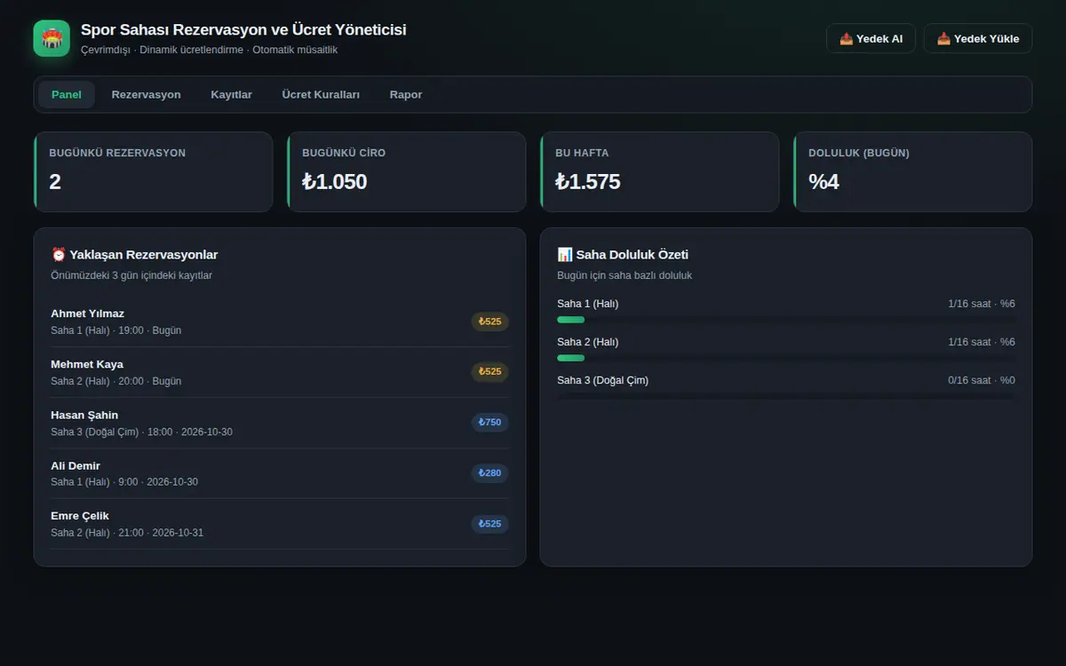The image size is (1066, 666).
Task: Click the Saha 3 (Doğal Çim) · 18:00 detail line
Action: (141, 432)
